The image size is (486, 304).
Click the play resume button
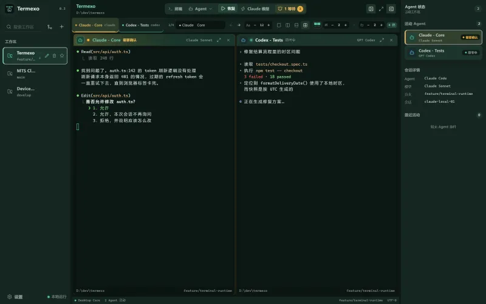pos(228,9)
